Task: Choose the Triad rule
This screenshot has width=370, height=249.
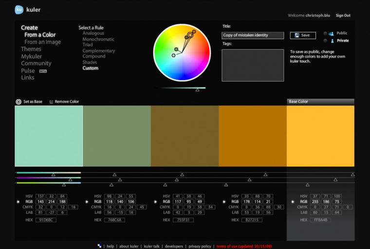Action: click(x=88, y=45)
